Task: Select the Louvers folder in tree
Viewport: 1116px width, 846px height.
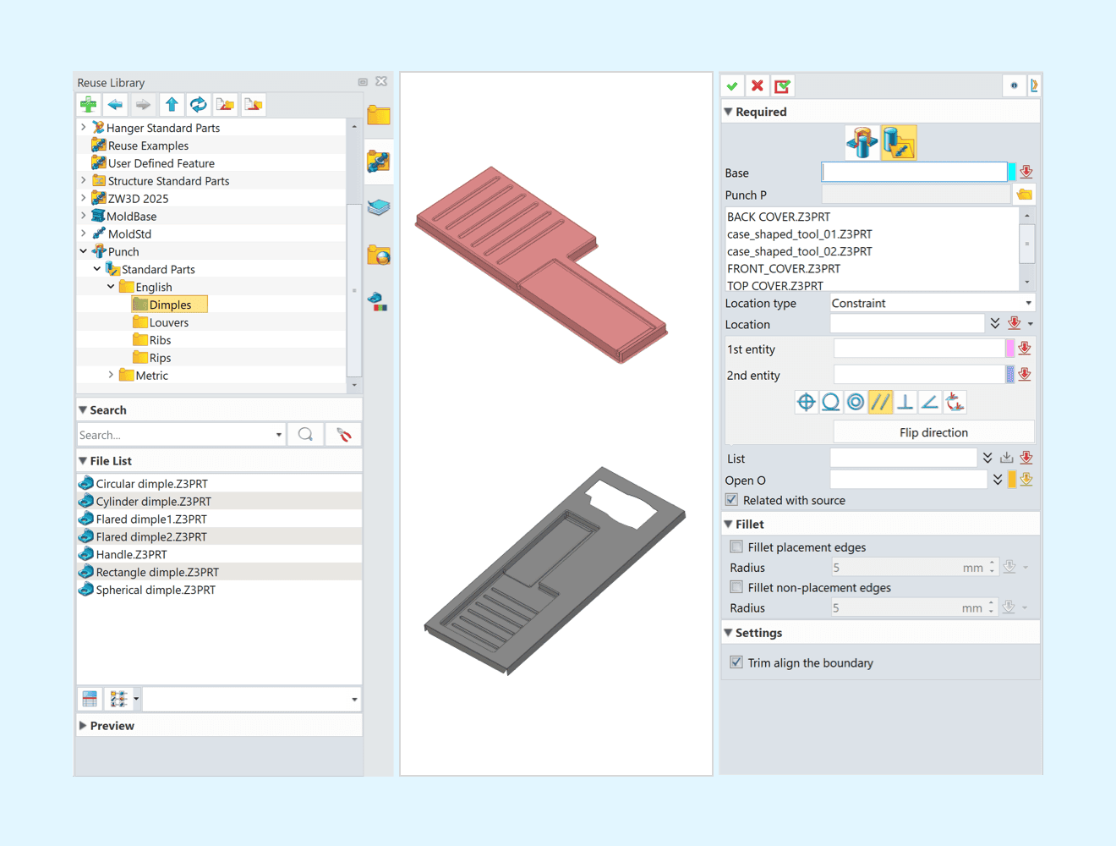Action: tap(168, 322)
